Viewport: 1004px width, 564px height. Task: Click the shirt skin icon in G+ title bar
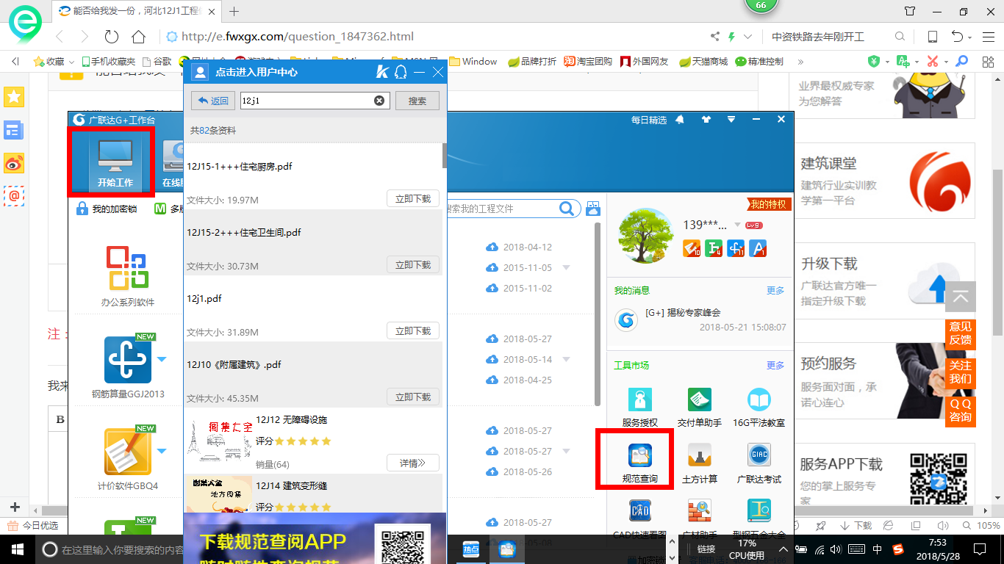point(706,119)
